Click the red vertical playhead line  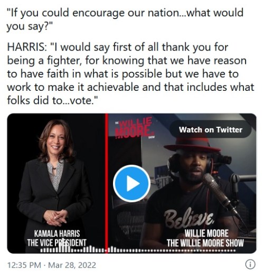(106, 183)
